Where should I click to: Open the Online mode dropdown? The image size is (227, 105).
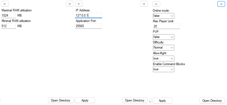[x=163, y=16]
